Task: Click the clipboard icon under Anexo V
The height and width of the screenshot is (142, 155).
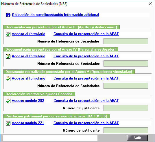Action: point(8,79)
